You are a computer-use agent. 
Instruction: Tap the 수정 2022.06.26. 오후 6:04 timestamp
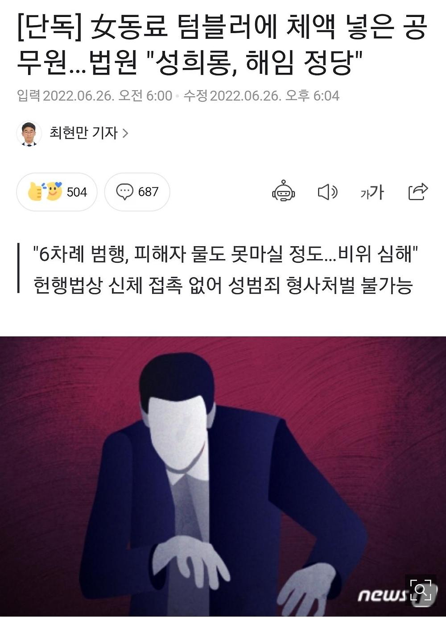pos(261,96)
